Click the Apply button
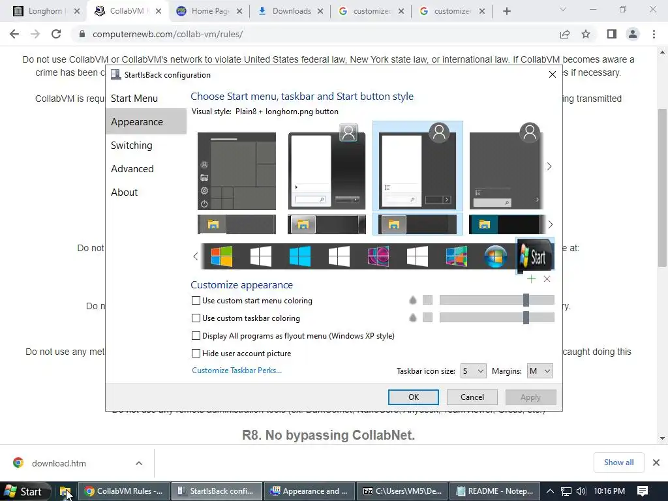The width and height of the screenshot is (668, 501). click(530, 397)
